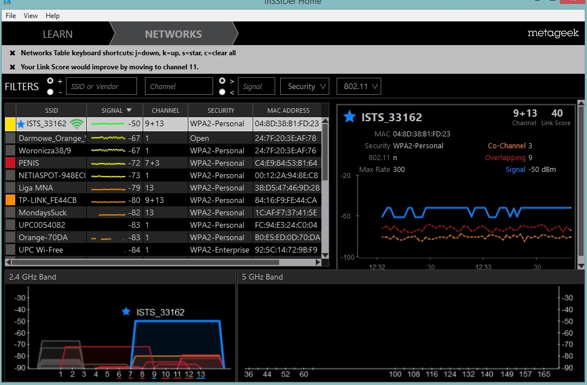The height and width of the screenshot is (385, 587).
Task: Select the UPC0054082 network row
Action: [163, 225]
